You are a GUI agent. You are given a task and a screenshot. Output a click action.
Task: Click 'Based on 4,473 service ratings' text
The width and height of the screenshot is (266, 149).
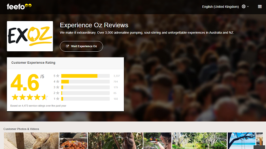point(38,106)
